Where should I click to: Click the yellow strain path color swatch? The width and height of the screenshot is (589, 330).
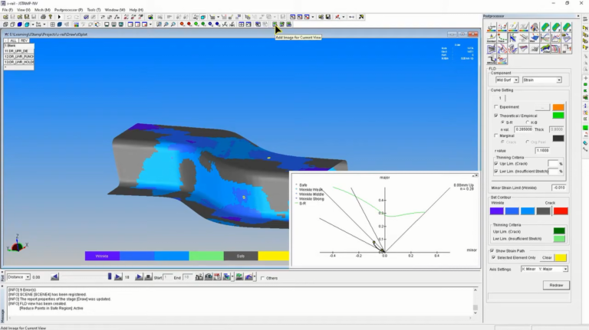(x=561, y=257)
